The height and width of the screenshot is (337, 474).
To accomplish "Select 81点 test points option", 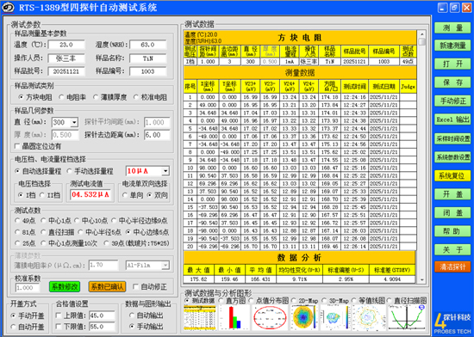I will (25, 232).
